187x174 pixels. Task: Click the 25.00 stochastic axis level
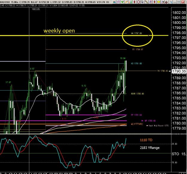(x=174, y=144)
